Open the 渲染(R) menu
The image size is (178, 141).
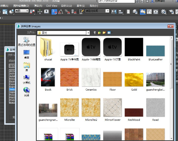point(38,6)
